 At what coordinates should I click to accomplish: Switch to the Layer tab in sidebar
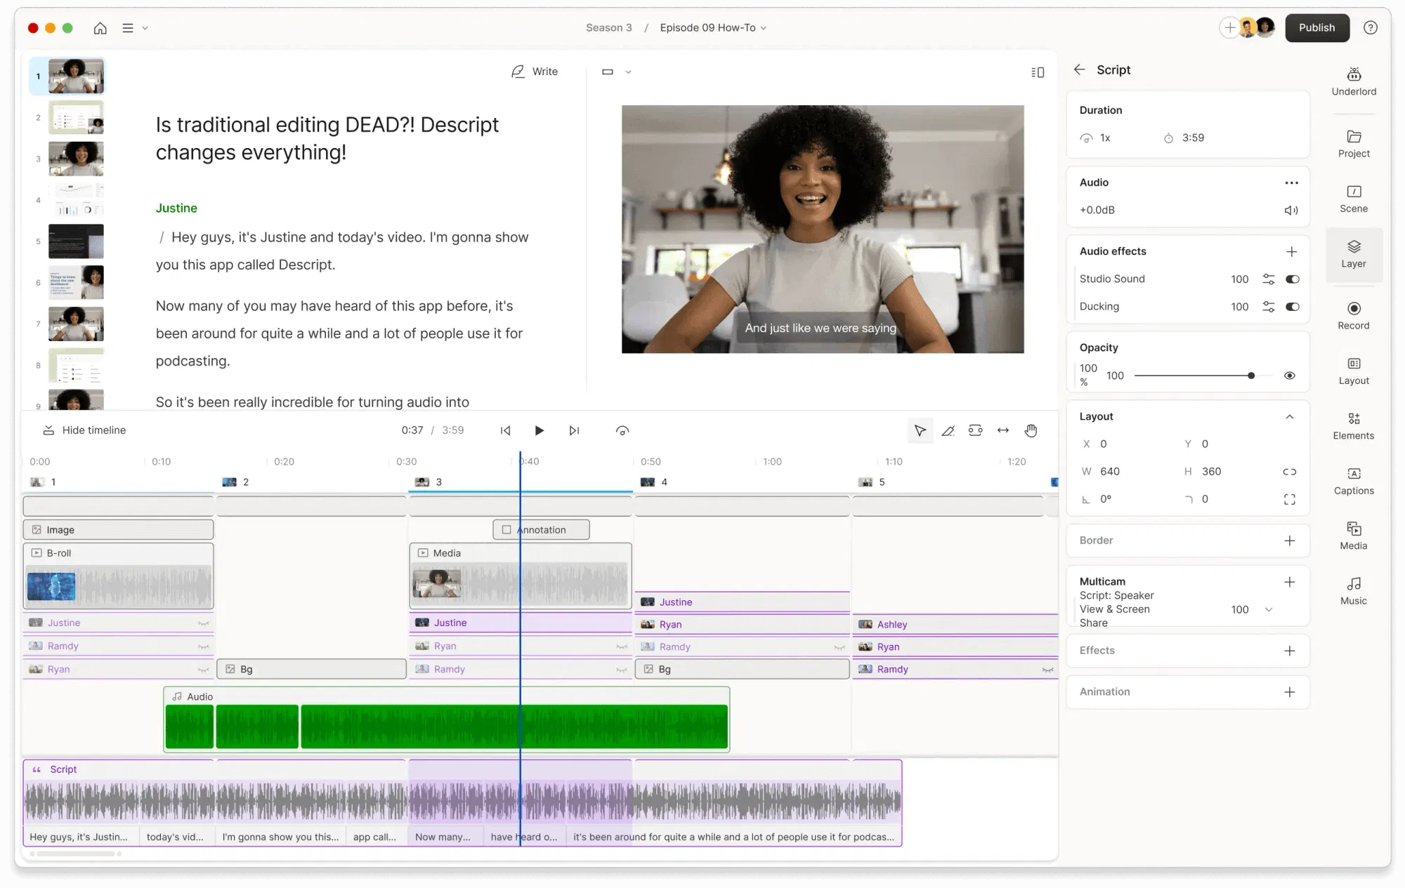click(x=1353, y=254)
